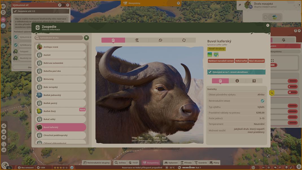This screenshot has width=302, height=170.
Task: Click the Zavedené sítě 1/3 header
Action: 41,11
